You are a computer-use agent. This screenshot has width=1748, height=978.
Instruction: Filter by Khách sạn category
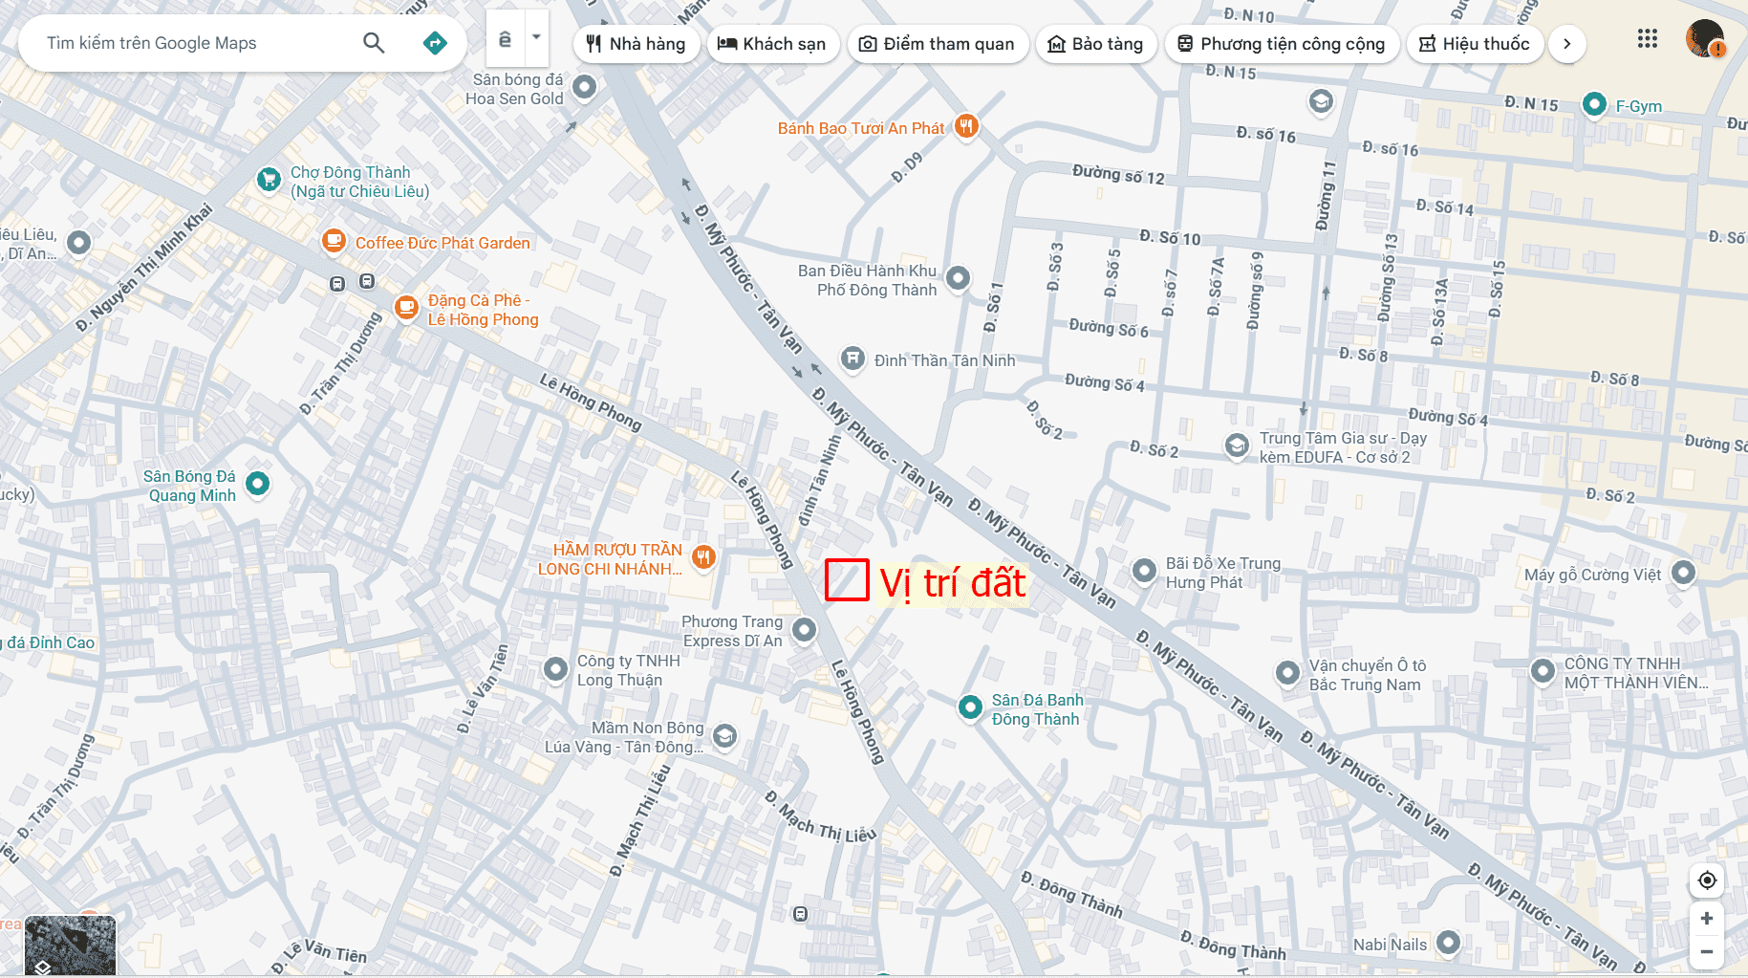tap(772, 44)
